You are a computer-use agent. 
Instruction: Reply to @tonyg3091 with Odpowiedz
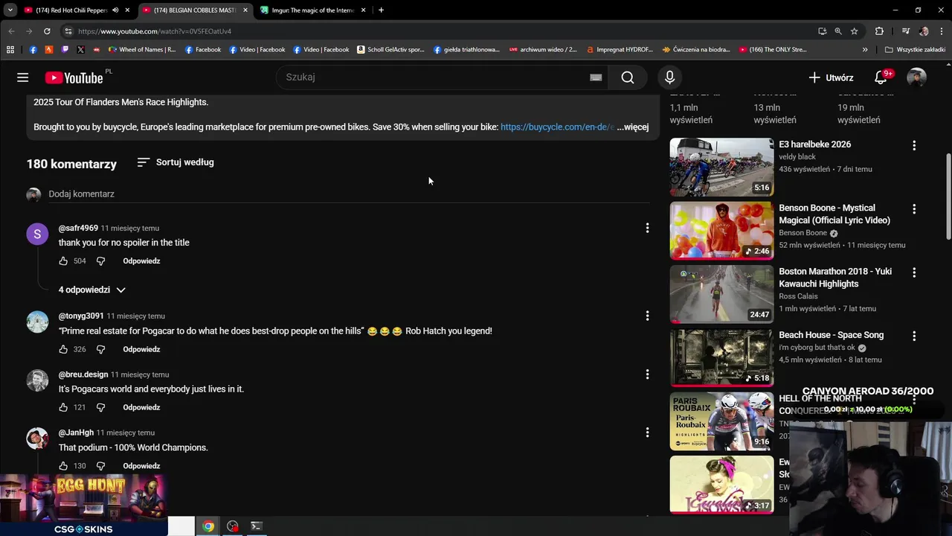coord(141,349)
